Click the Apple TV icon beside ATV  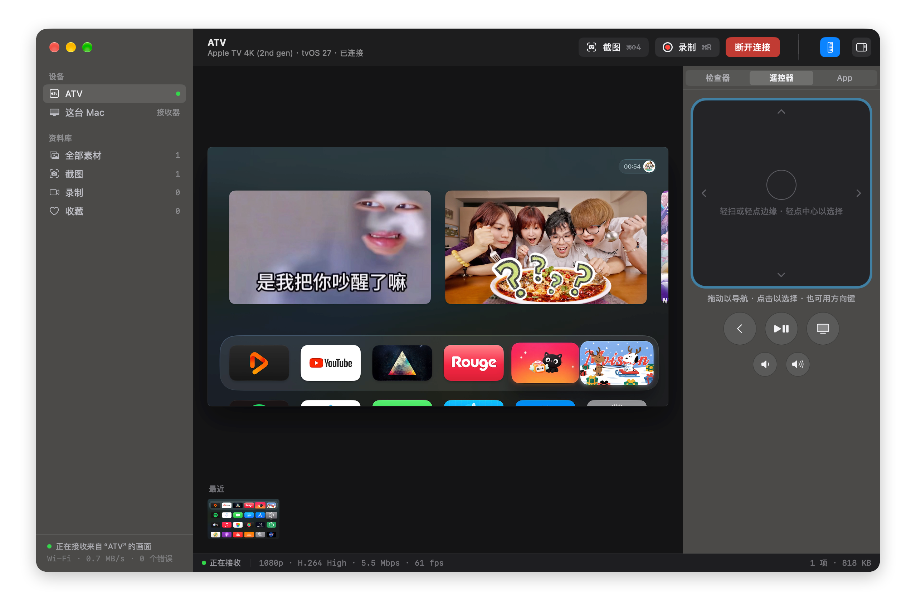54,94
